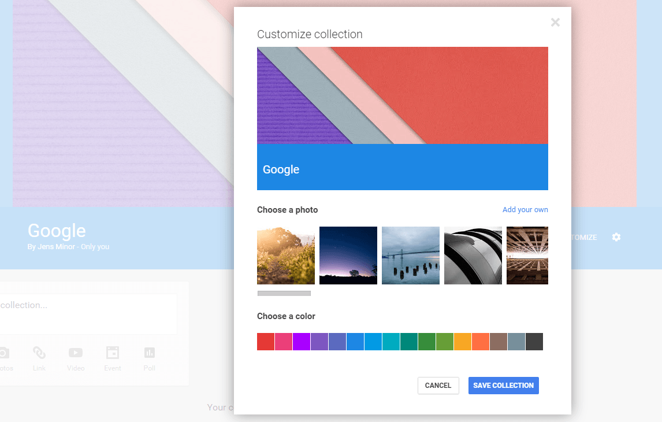Select the bridge over water photo
This screenshot has height=422, width=662.
point(411,256)
